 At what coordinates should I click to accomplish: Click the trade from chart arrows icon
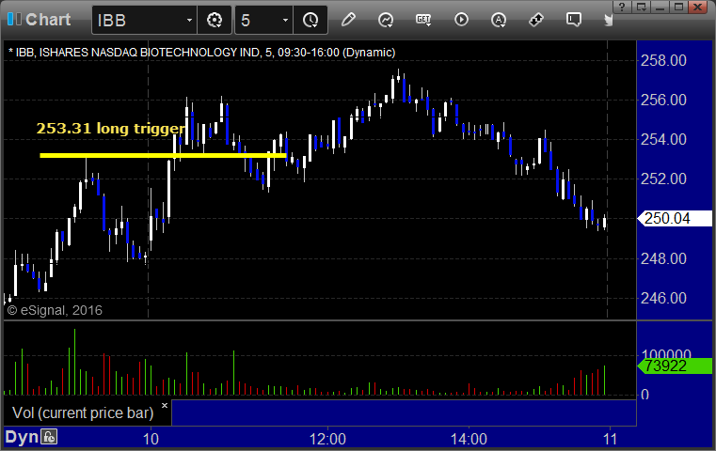pyautogui.click(x=536, y=20)
